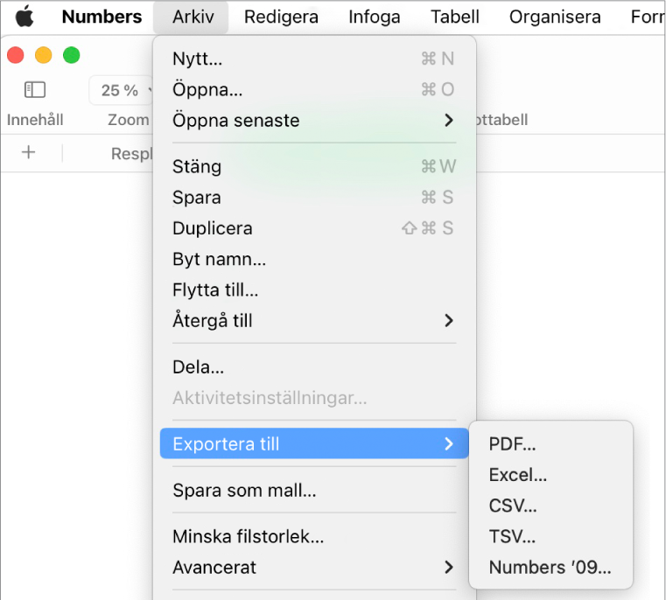This screenshot has height=600, width=666.
Task: Export to Numbers '09… format
Action: pos(550,568)
